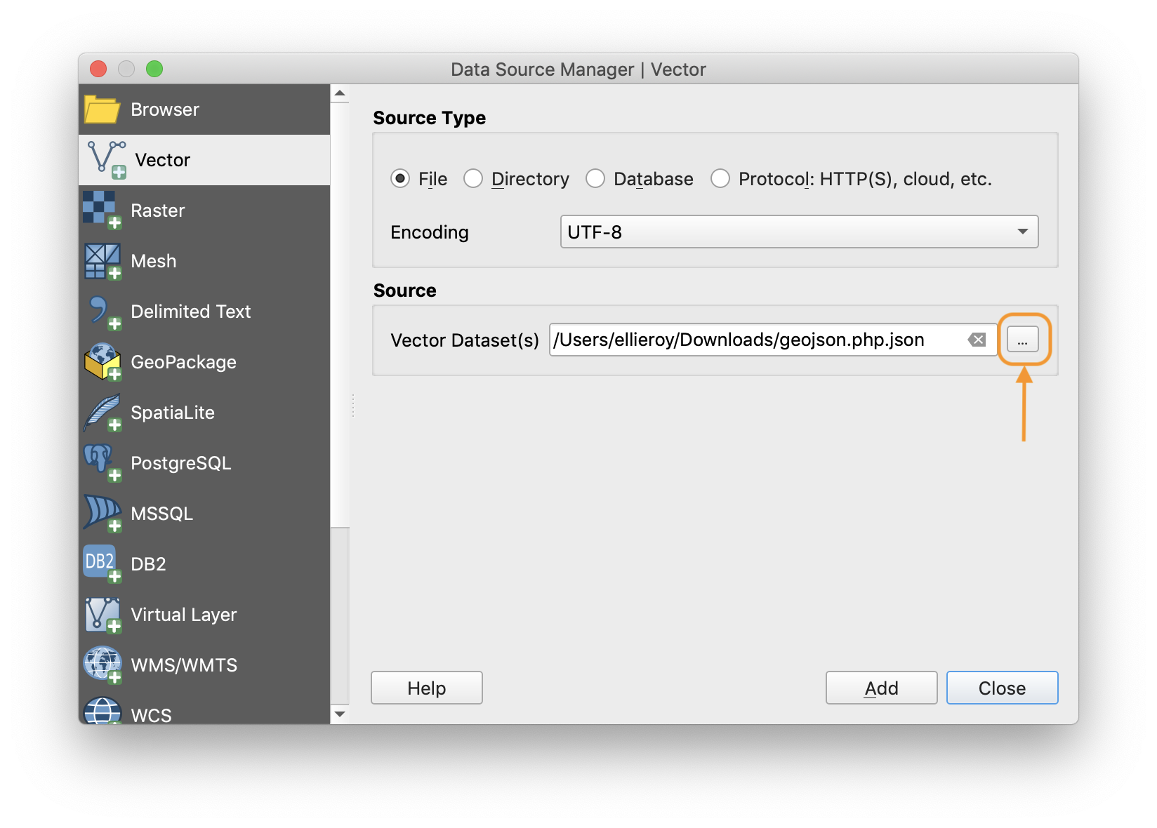Switch to the Raster source icon
This screenshot has height=828, width=1157.
(x=103, y=210)
